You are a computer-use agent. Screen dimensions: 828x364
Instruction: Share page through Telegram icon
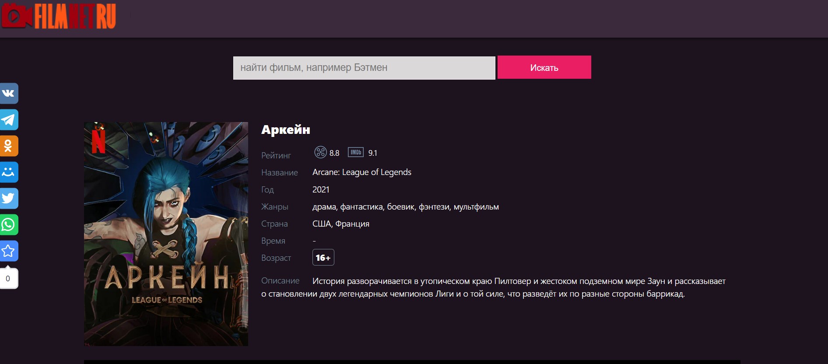tap(9, 119)
